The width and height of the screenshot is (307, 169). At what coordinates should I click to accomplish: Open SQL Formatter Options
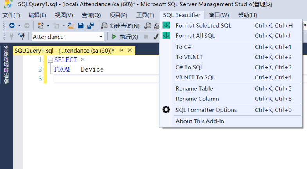click(231, 110)
